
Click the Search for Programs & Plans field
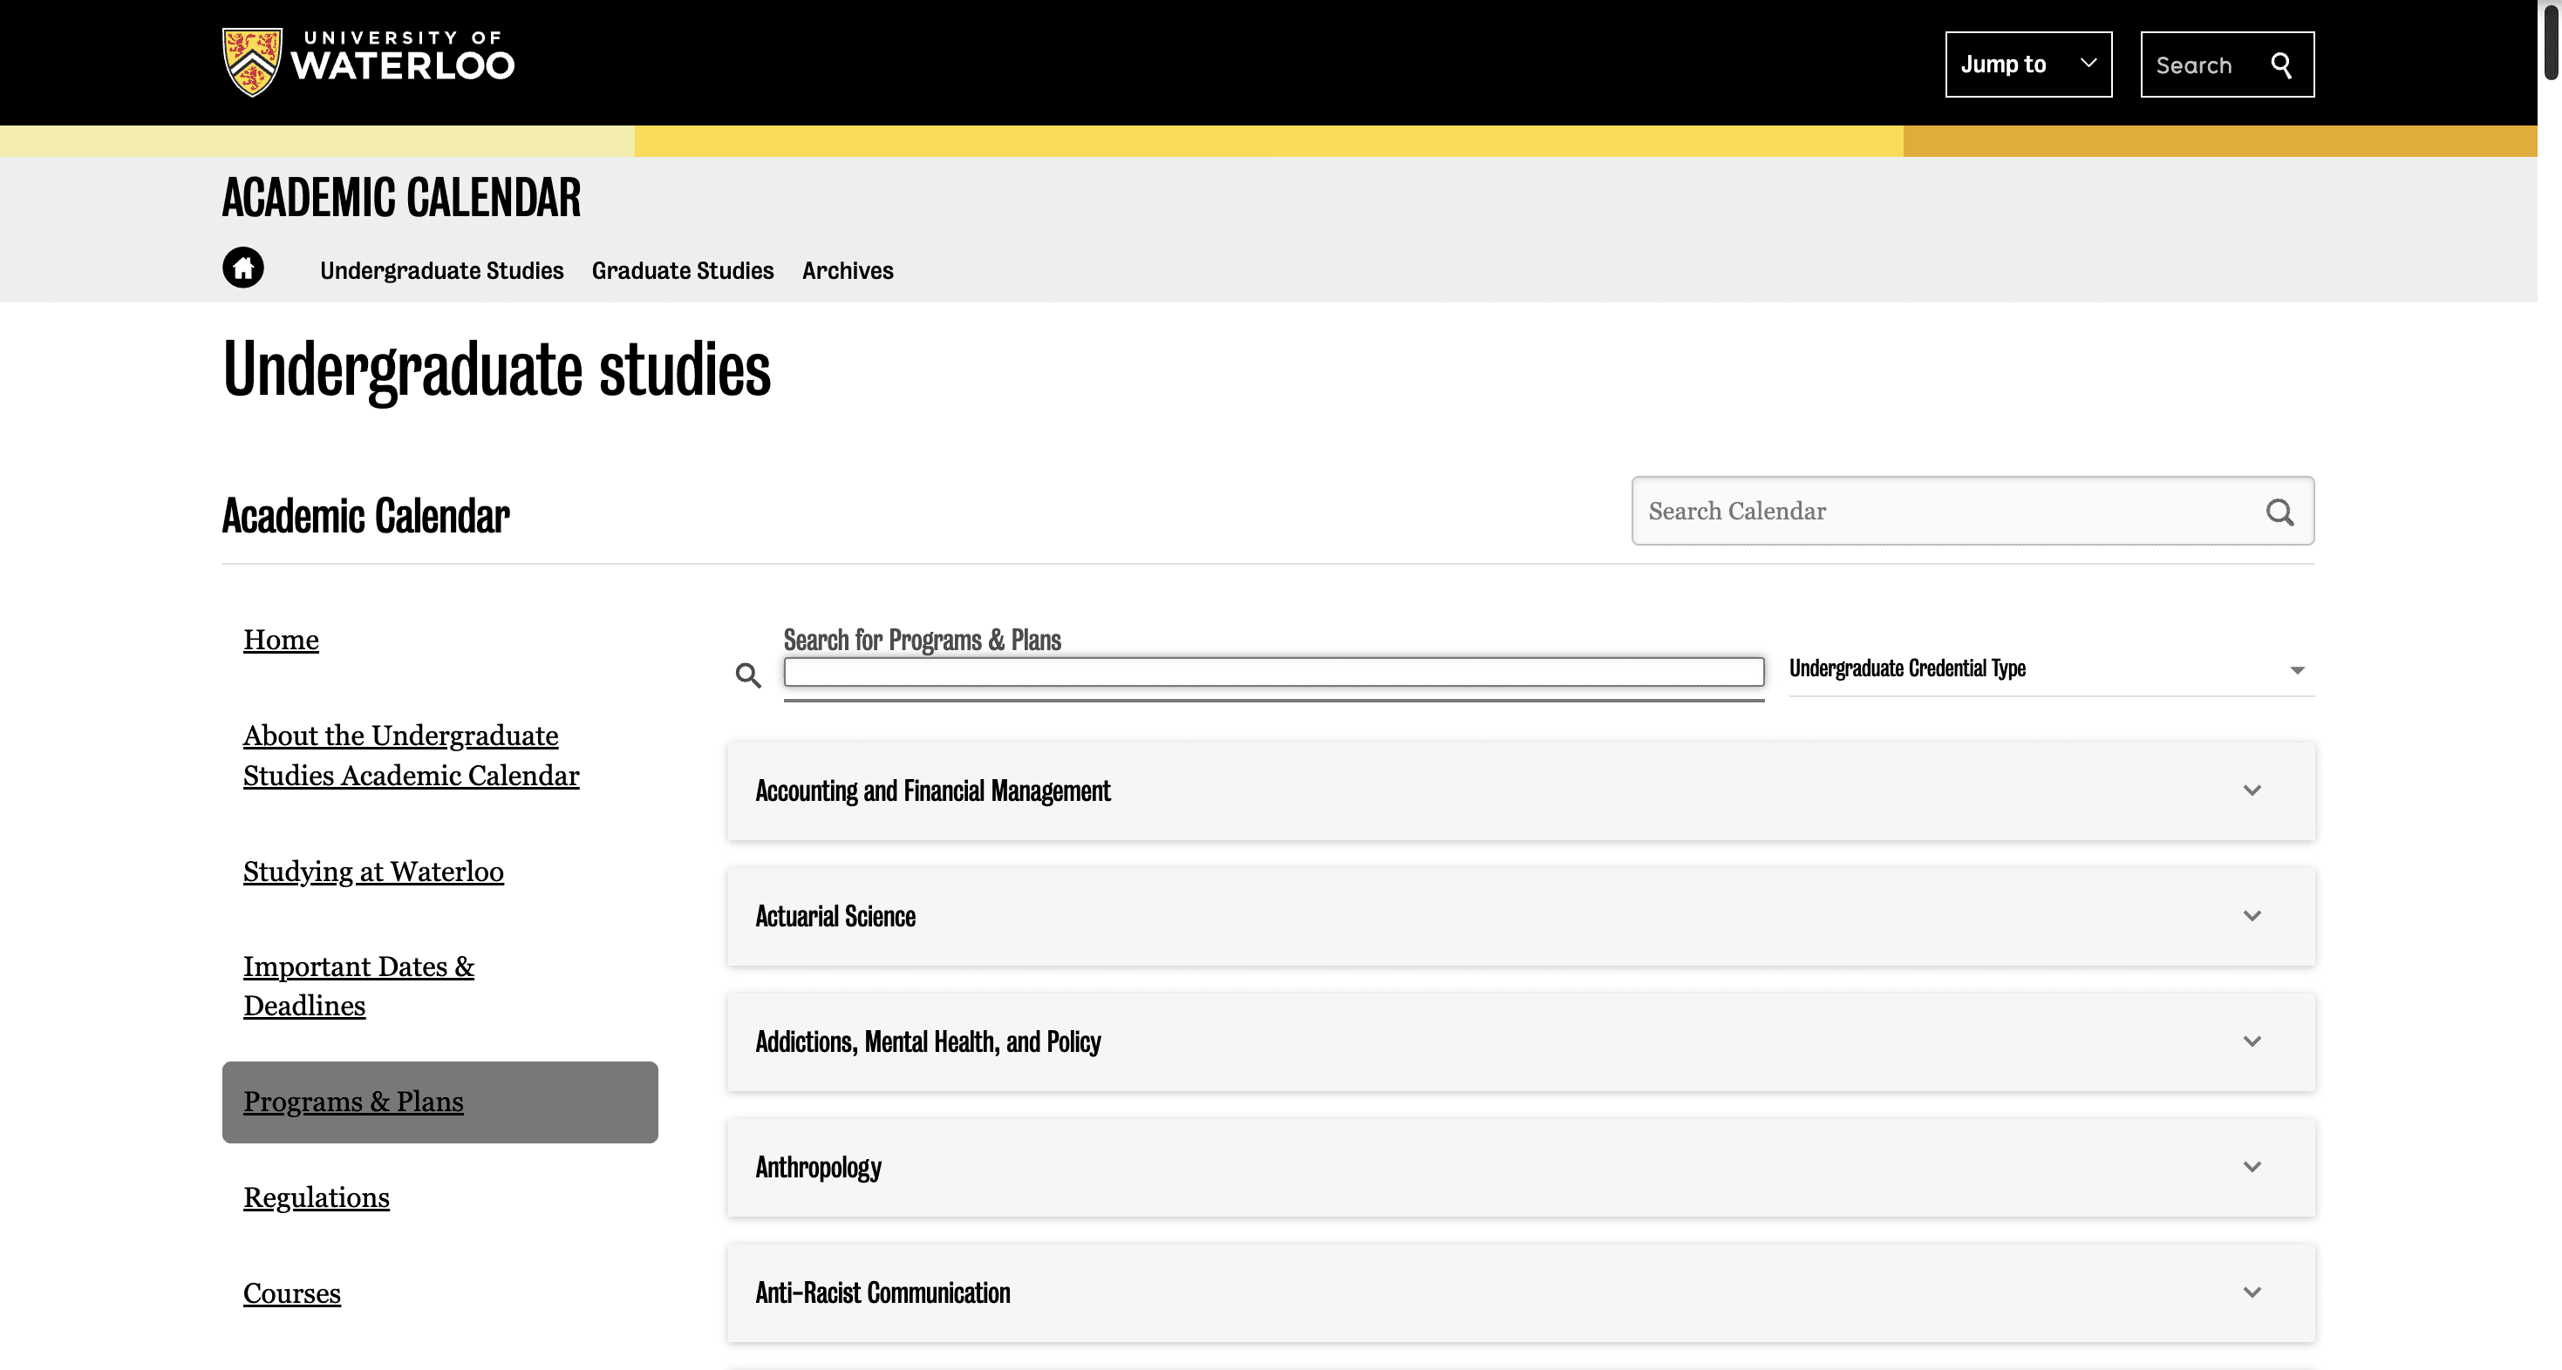(1273, 672)
